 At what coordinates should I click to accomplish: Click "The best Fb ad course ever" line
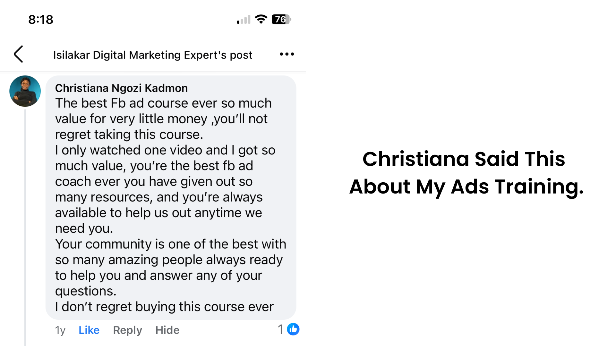pos(163,103)
